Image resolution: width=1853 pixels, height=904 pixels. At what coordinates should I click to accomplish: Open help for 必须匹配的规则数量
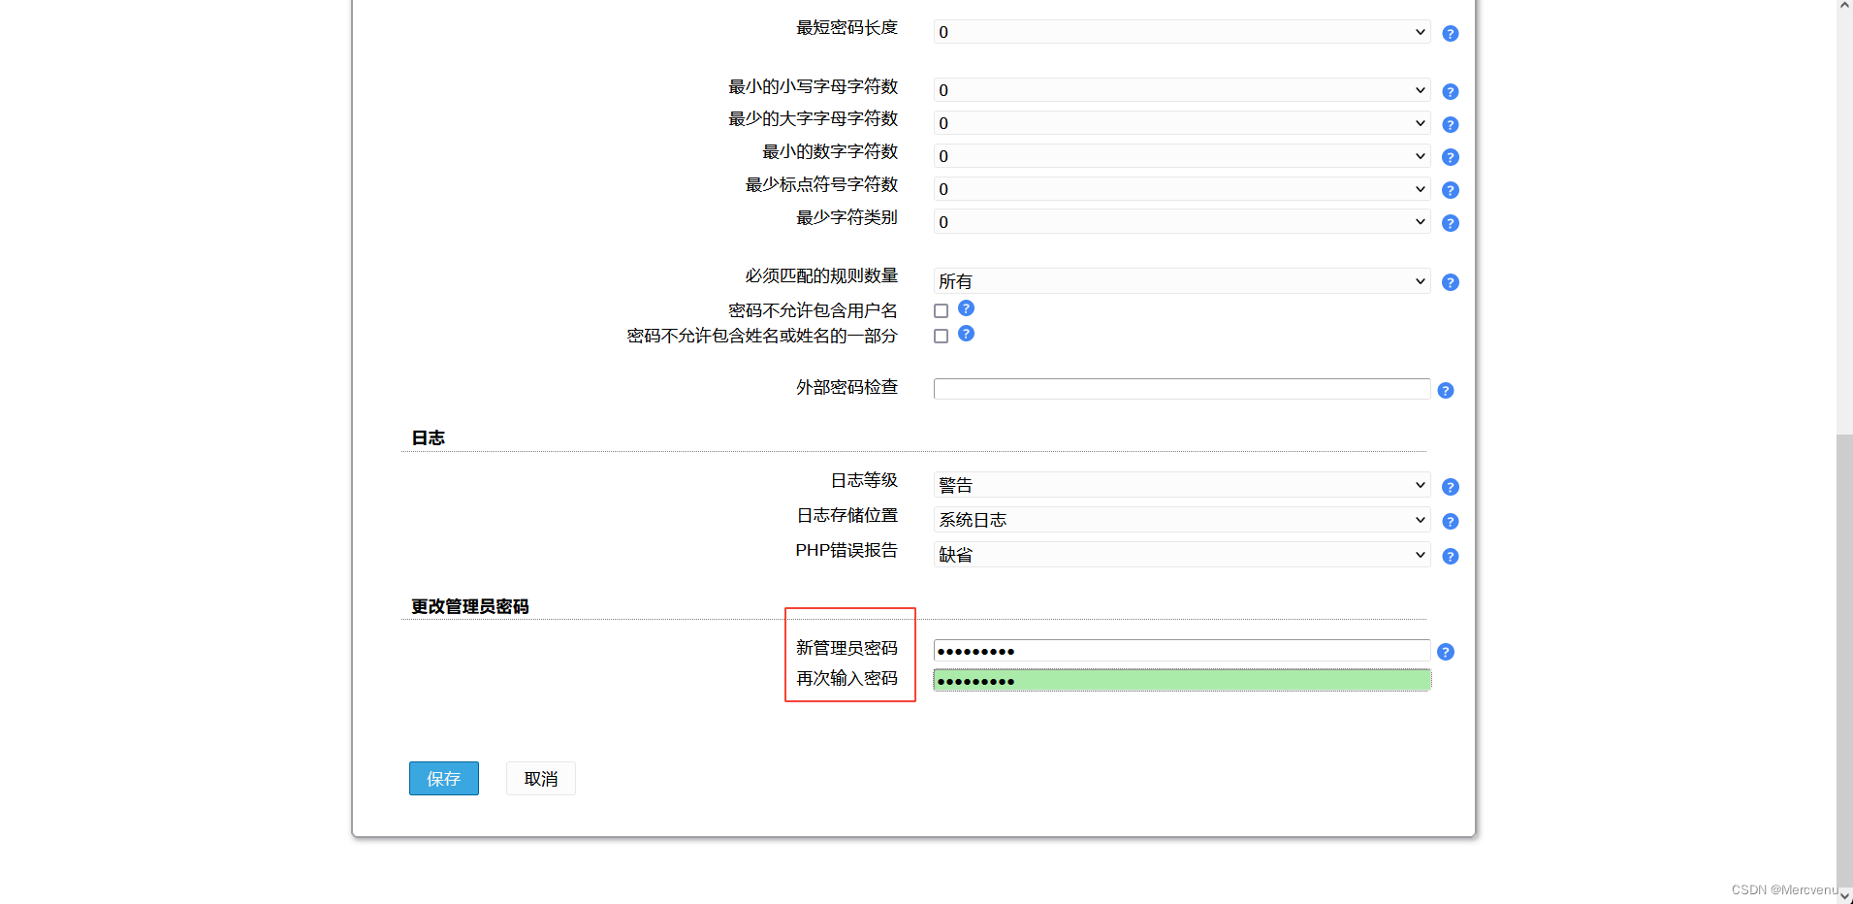[x=1451, y=282]
